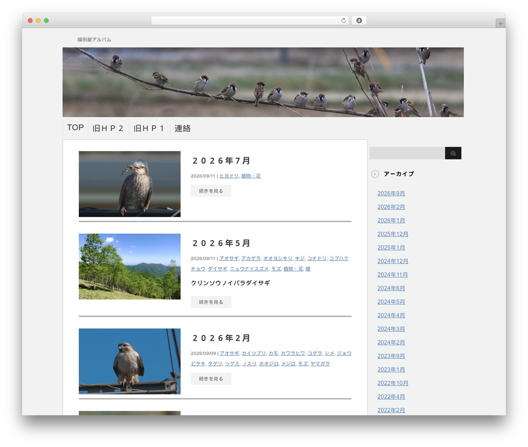Open the 2024年6月 archive link
Screen dimensions: 528x447
click(x=391, y=289)
